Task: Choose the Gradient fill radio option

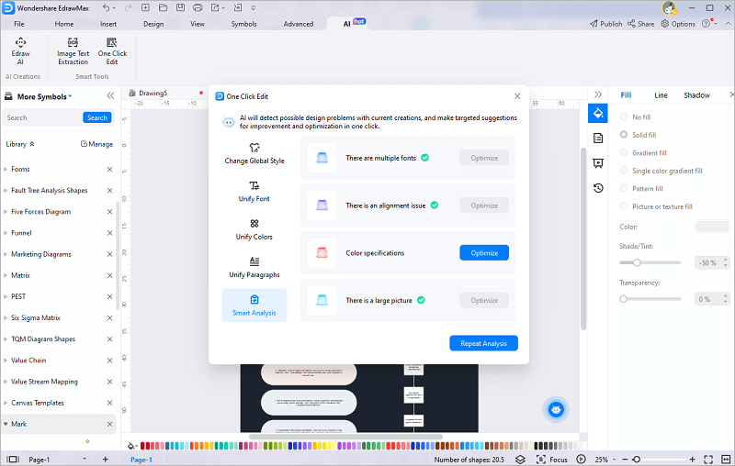Action: click(x=625, y=152)
